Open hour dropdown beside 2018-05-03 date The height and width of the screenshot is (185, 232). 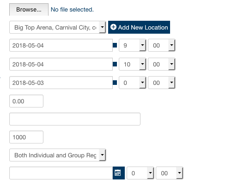(x=132, y=83)
